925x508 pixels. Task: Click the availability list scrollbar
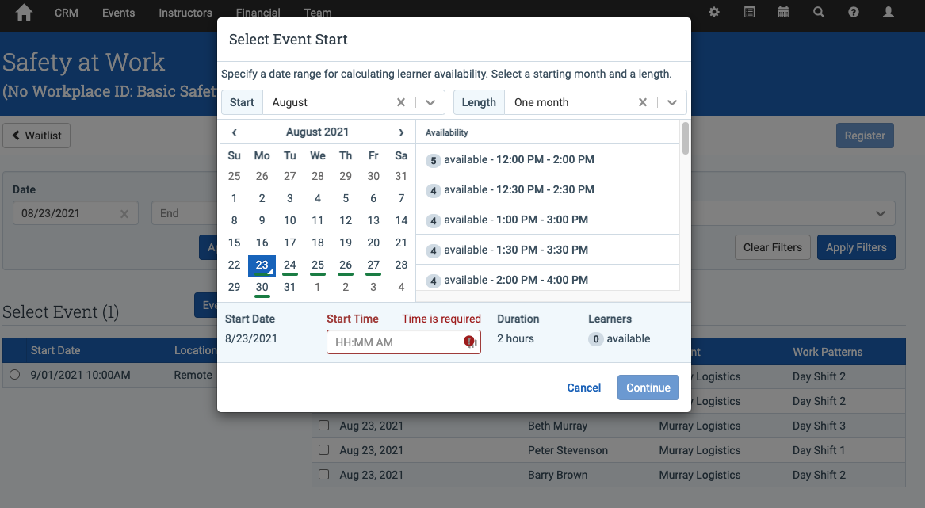coord(685,138)
